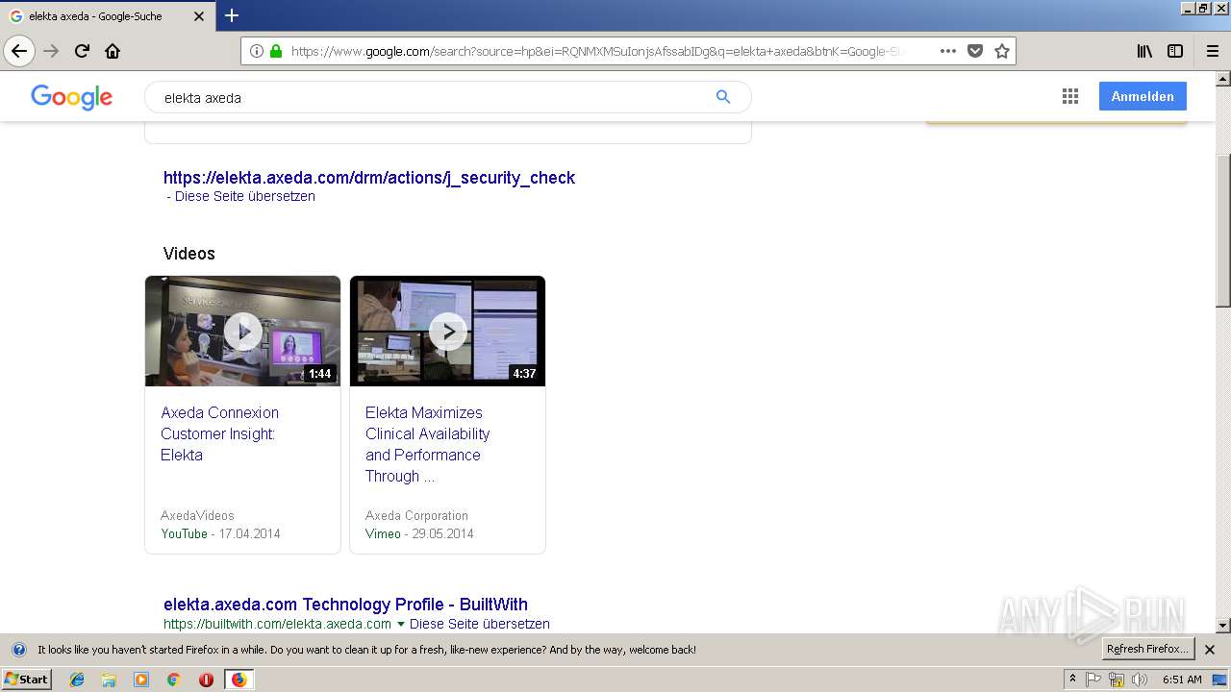Click the 6:51 AM system clock
This screenshot has height=692, width=1231.
pos(1182,680)
